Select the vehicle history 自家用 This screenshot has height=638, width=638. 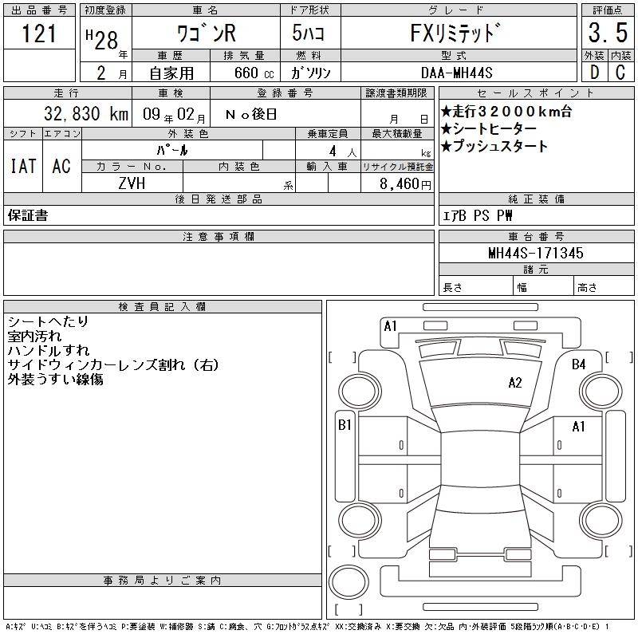[x=171, y=73]
